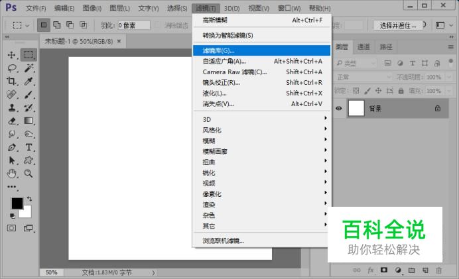
Task: Select the Hand tool
Action: 12,174
